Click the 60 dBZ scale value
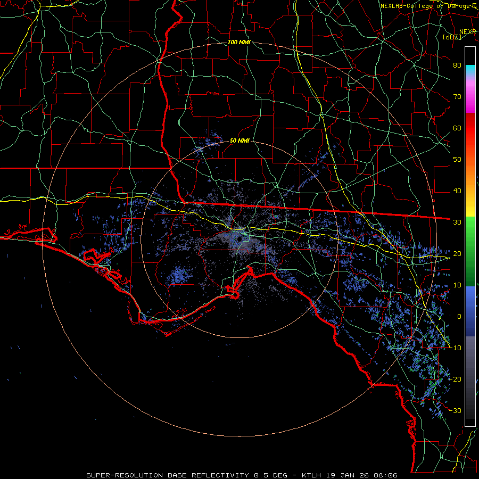Image resolution: width=479 pixels, height=479 pixels. [x=457, y=128]
